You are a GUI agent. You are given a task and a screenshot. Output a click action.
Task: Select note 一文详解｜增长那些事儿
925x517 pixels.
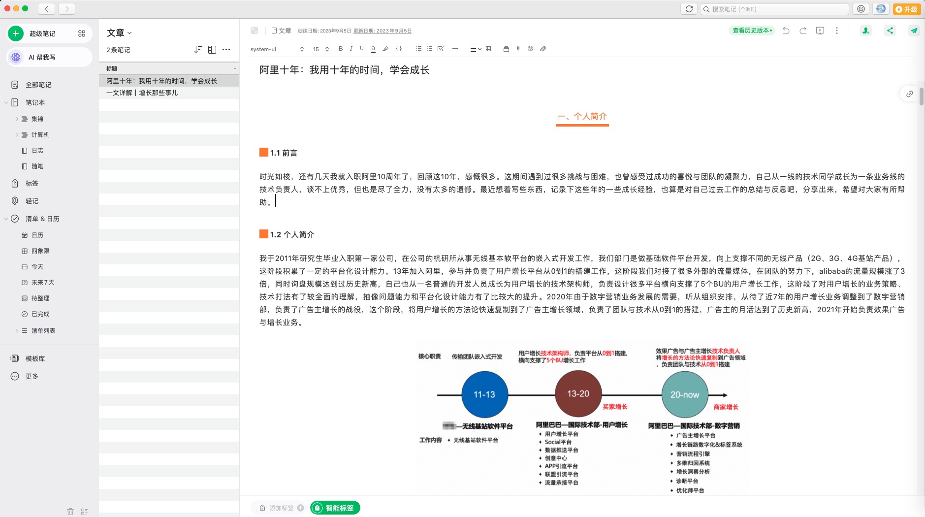point(169,93)
